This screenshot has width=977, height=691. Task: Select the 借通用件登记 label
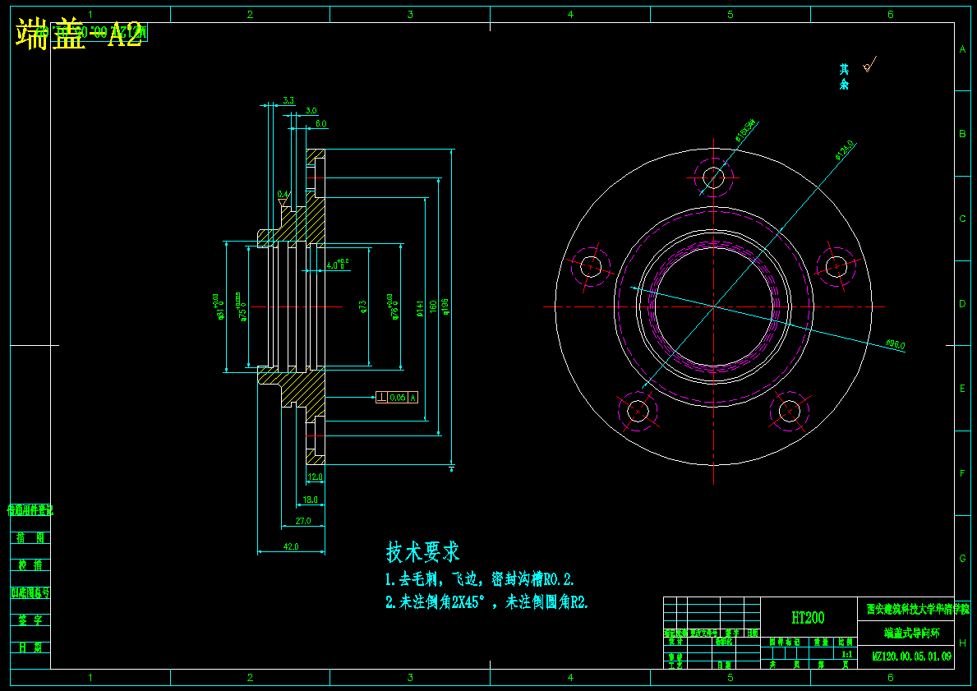30,510
